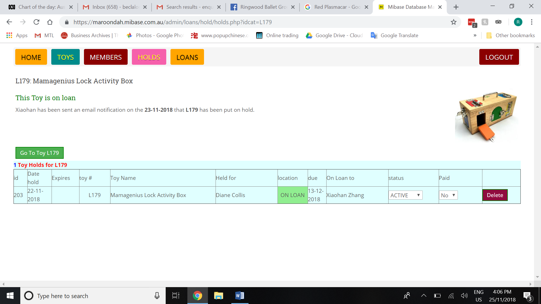Click the Windows Task View icon
Viewport: 541px width, 304px height.
176,296
